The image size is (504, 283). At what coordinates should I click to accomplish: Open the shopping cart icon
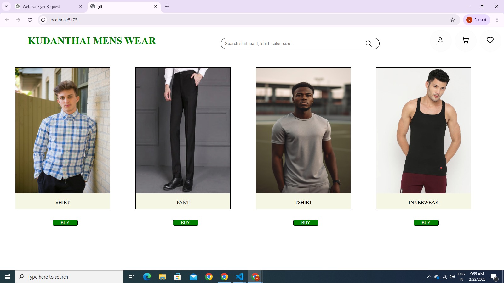[465, 40]
